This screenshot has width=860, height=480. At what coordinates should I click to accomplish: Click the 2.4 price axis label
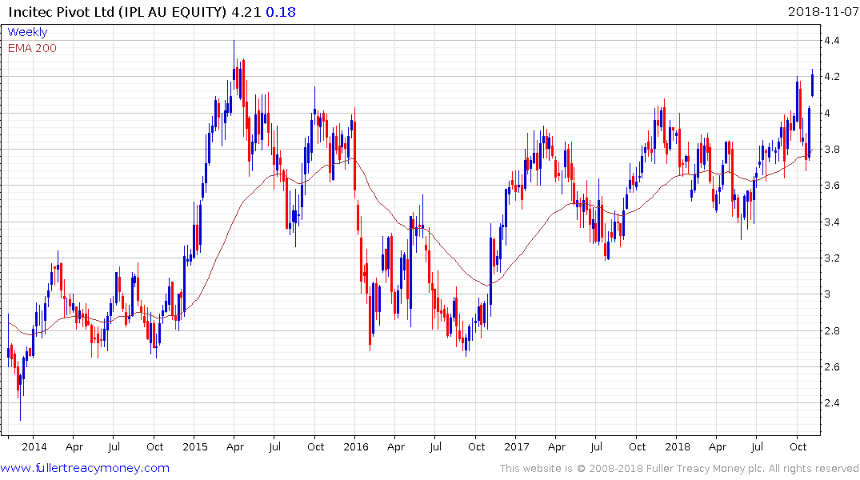coord(831,402)
